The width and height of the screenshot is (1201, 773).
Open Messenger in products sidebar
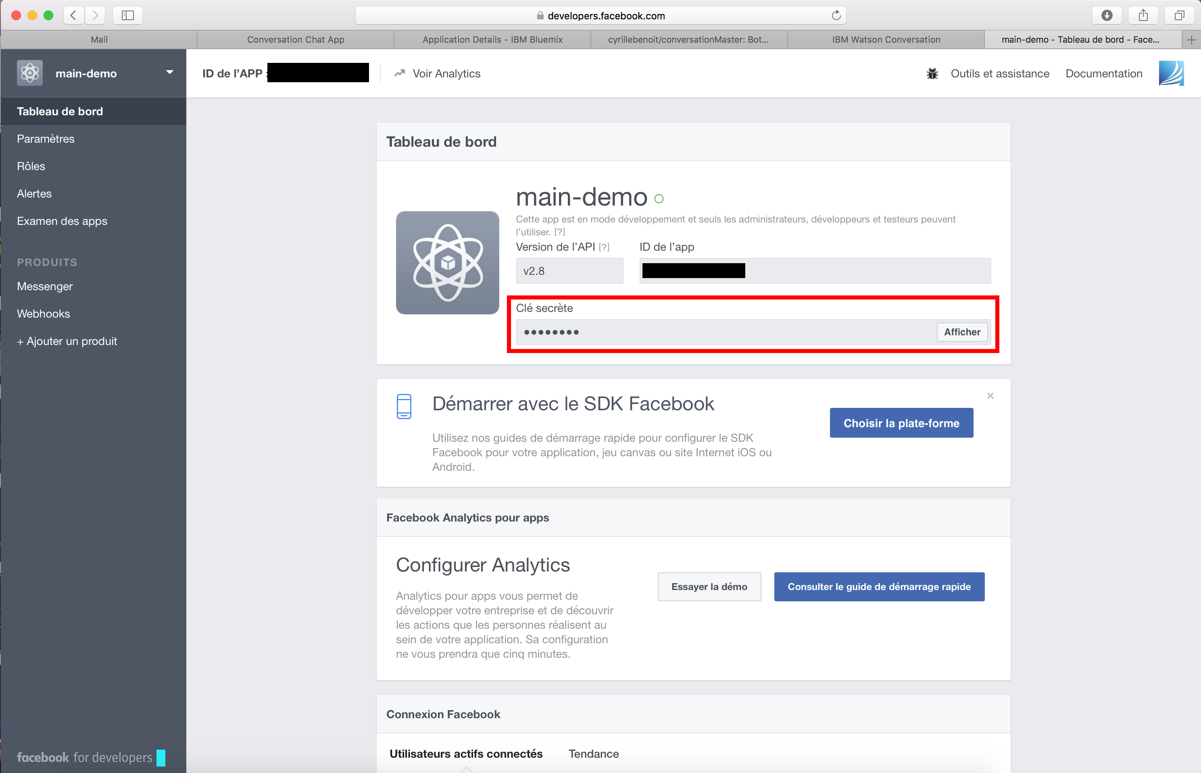[45, 286]
